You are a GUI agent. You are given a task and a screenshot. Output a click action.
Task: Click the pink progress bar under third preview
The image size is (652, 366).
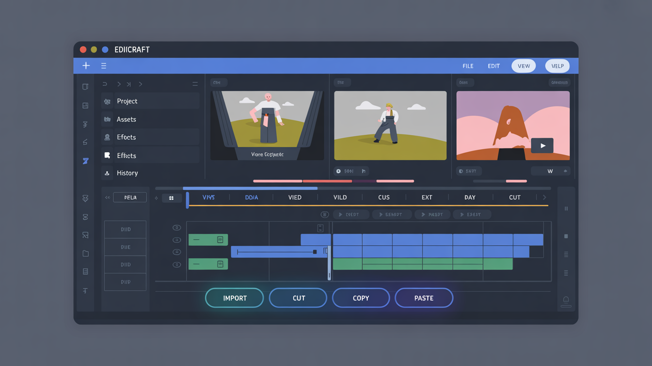click(516, 181)
